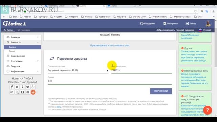Open Вебинар каждый день news card
The height and width of the screenshot is (122, 217).
point(195,78)
